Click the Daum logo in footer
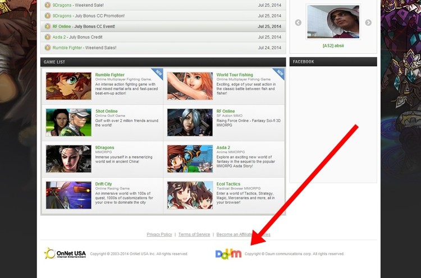 click(228, 253)
